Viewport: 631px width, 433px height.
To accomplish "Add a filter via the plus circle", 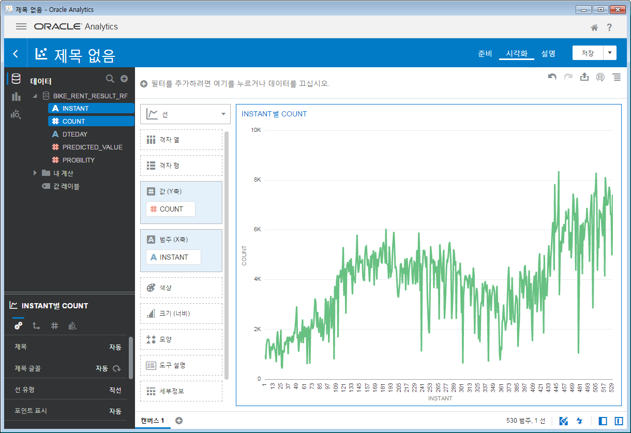I will tap(144, 84).
